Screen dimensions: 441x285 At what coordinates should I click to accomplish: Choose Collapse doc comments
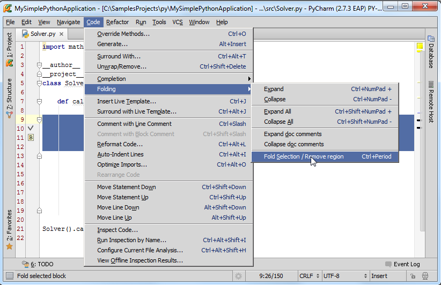coord(325,144)
